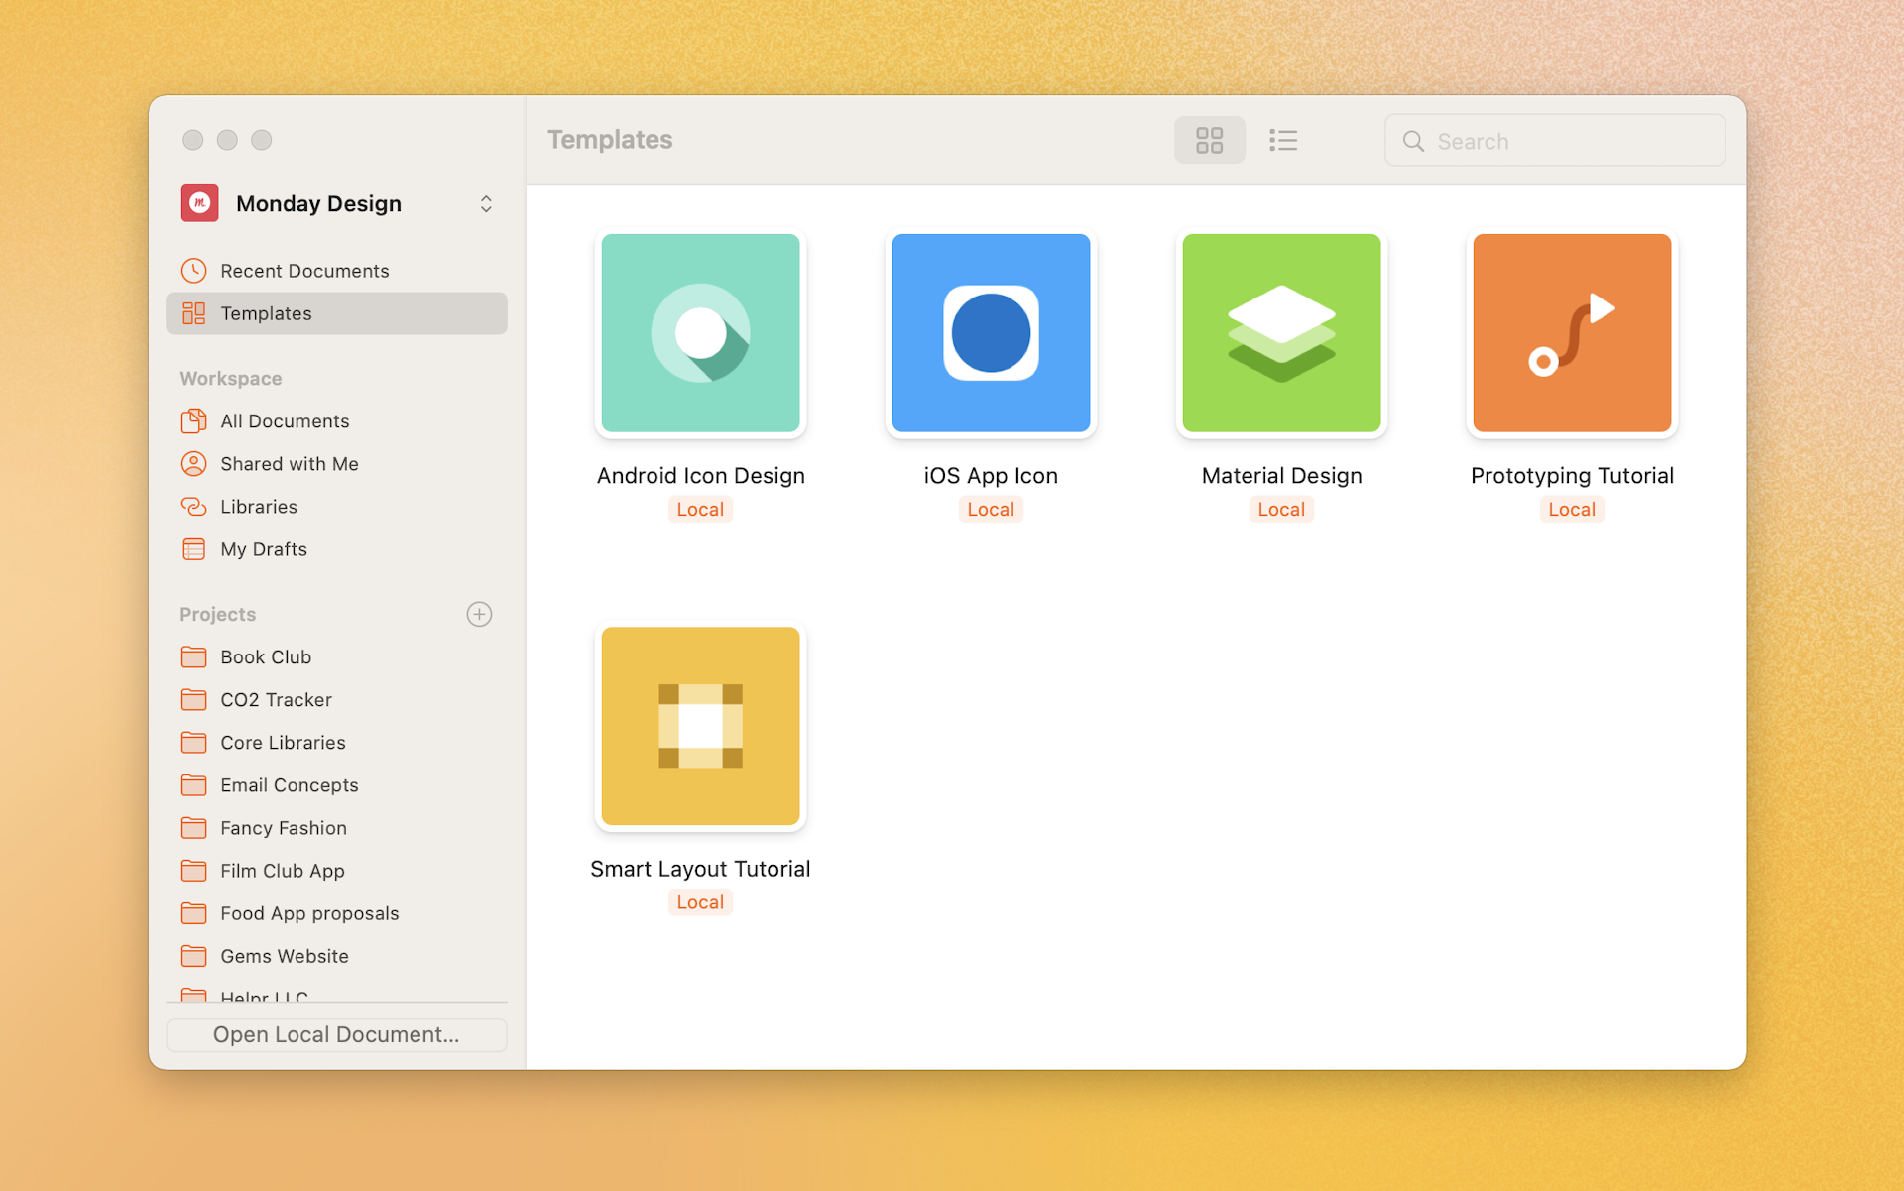Select the Templates sidebar icon
1904x1191 pixels.
tap(194, 313)
